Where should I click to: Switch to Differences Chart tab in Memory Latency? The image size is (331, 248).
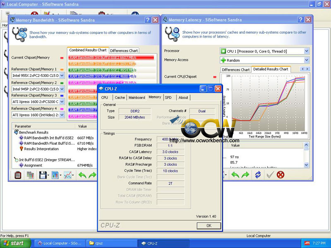(x=235, y=69)
